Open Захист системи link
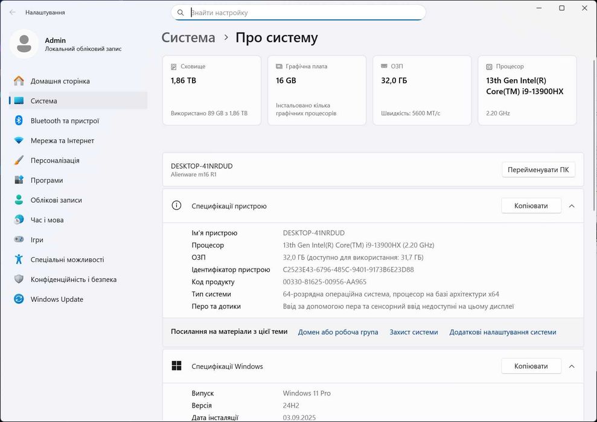 point(413,332)
